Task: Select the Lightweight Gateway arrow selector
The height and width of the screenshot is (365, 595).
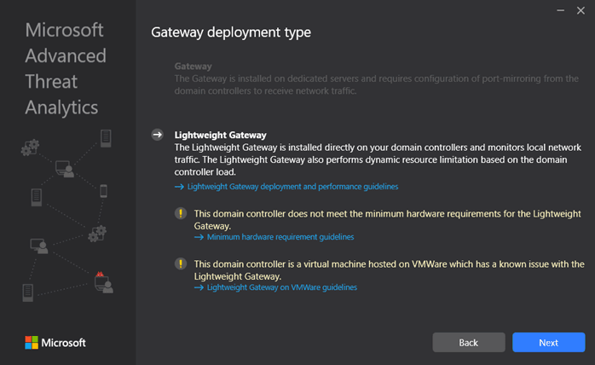Action: point(158,135)
